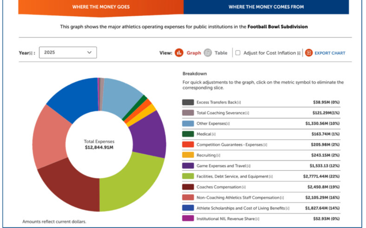
Task: Open info icon next to Medical
Action: pos(214,134)
